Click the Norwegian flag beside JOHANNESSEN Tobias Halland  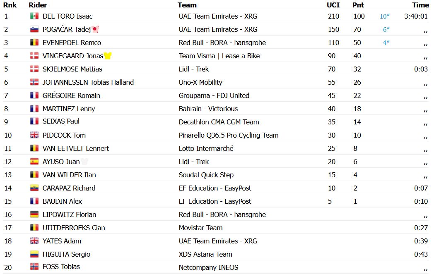tap(34, 82)
